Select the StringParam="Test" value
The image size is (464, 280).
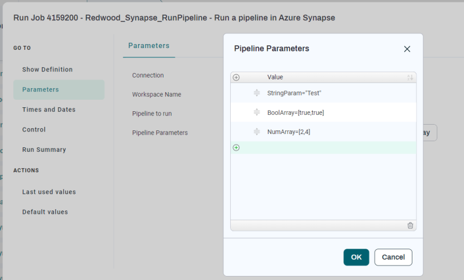294,93
